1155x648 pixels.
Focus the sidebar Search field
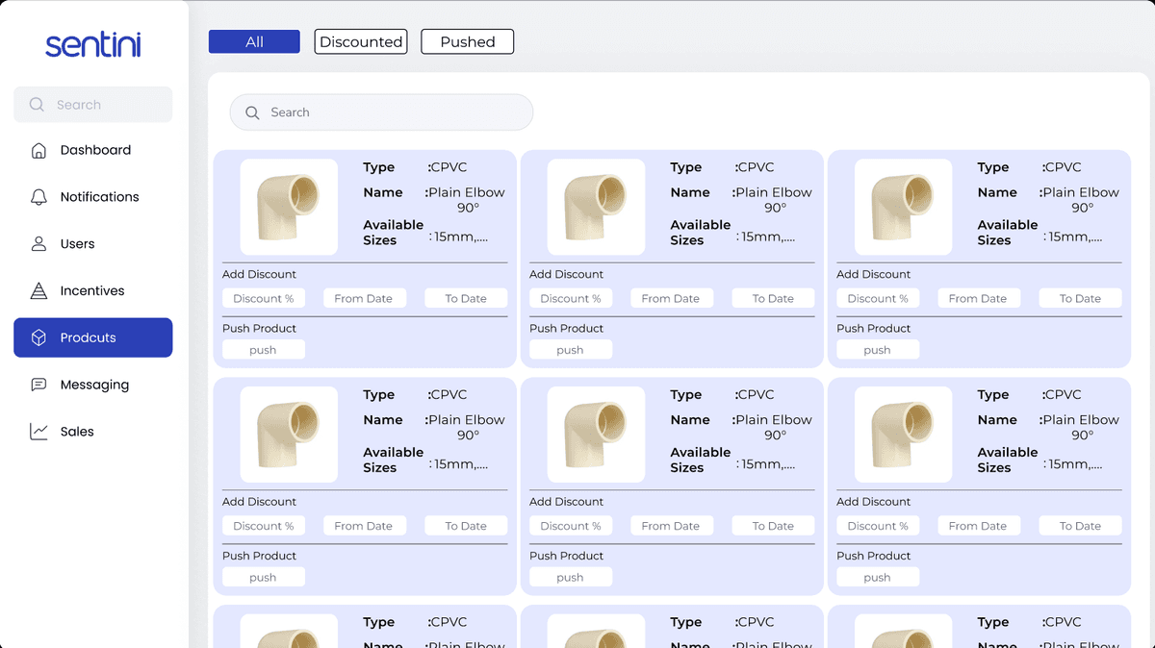tap(93, 105)
